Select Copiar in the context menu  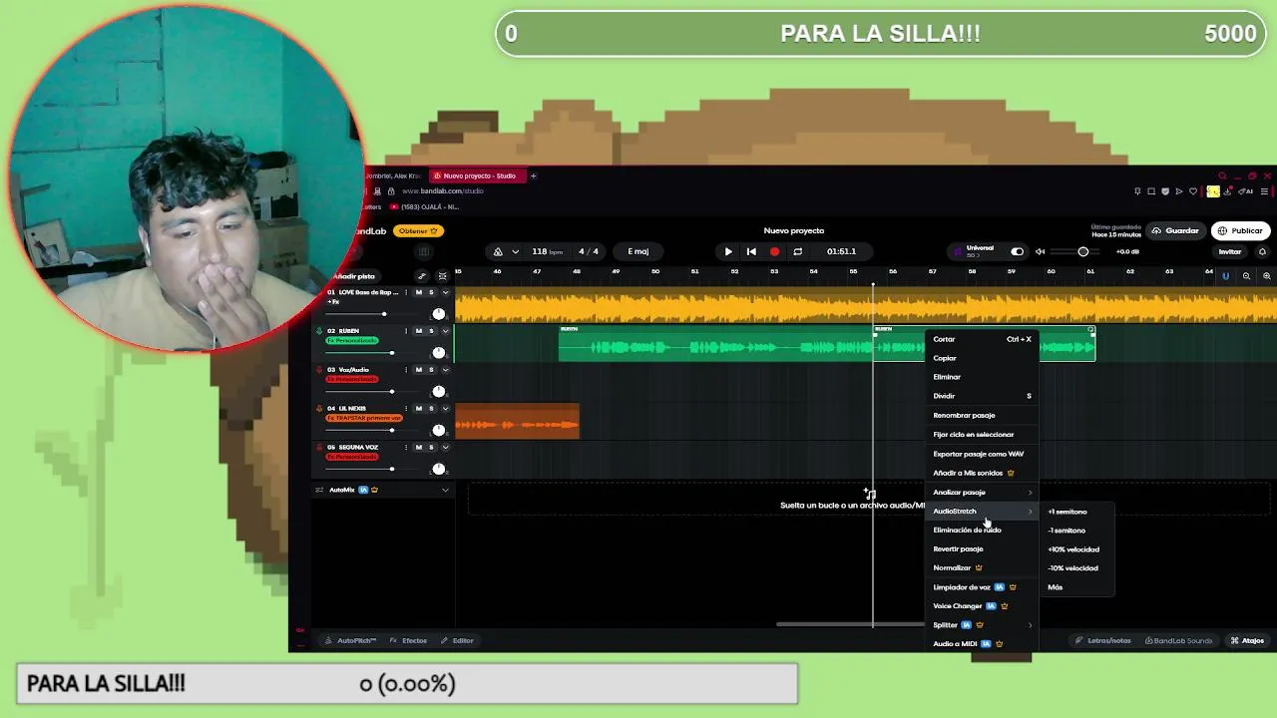pyautogui.click(x=982, y=358)
